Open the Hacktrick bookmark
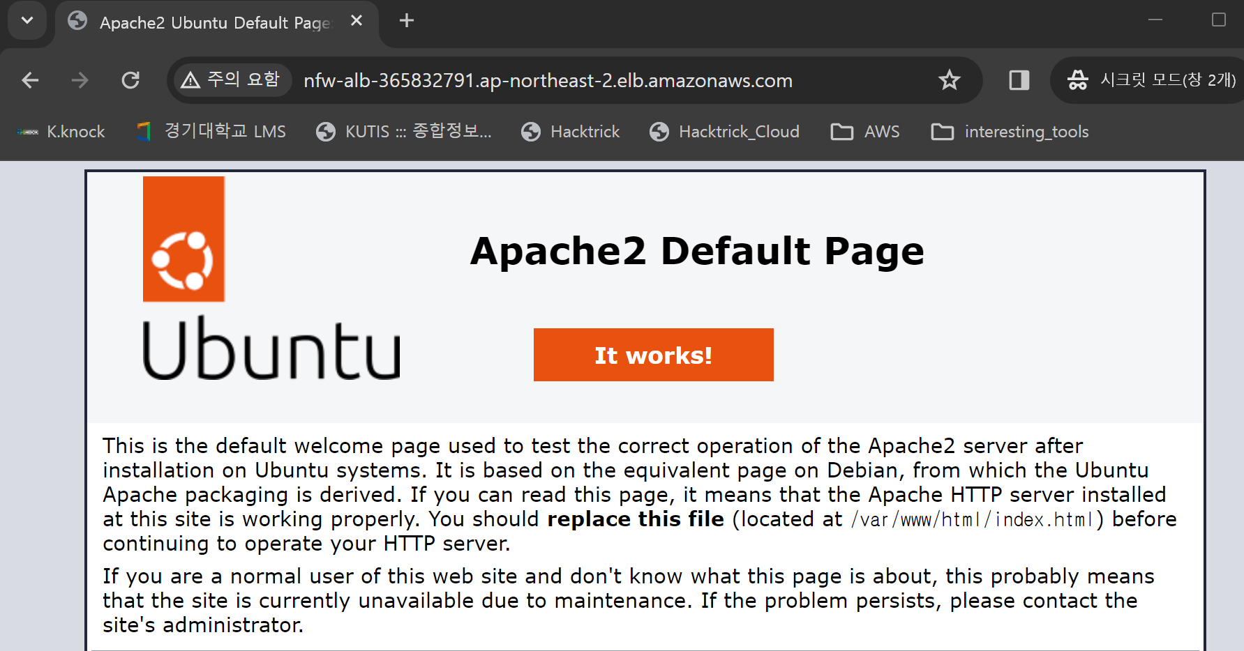This screenshot has height=651, width=1244. click(571, 132)
